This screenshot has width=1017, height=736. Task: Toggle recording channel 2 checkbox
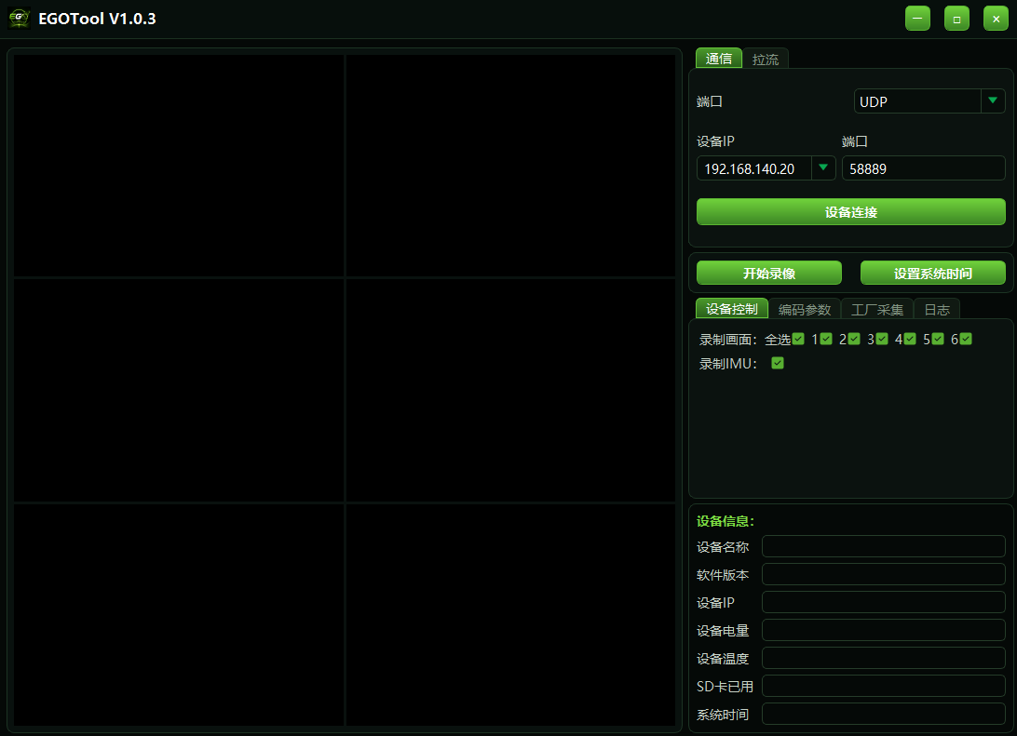854,338
